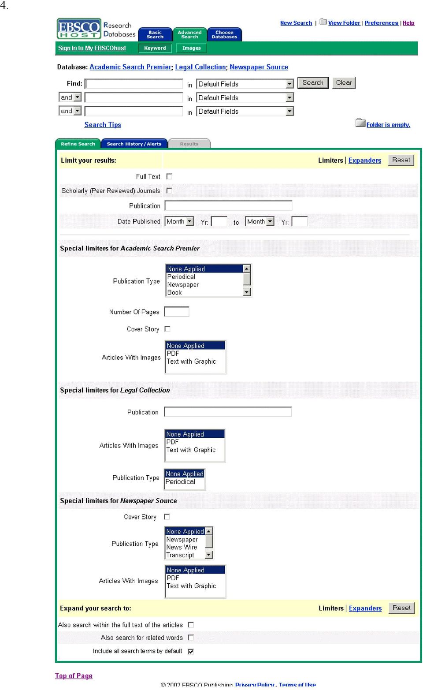The width and height of the screenshot is (423, 690).
Task: Check Scholarly (Peer Reviewed) Journals
Action: pos(169,190)
